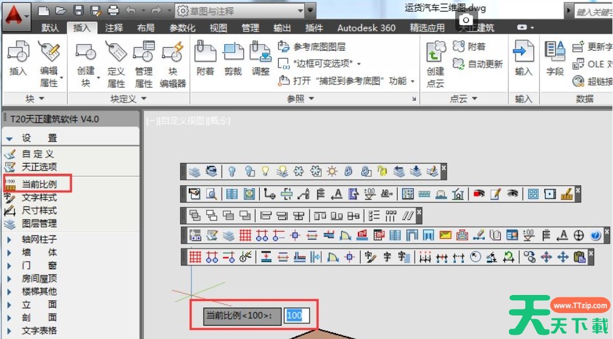Click the blue help question mark icon
This screenshot has width=613, height=339.
(x=595, y=235)
